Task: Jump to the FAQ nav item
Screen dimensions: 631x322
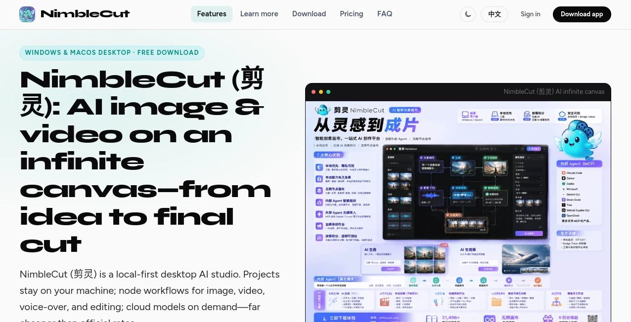Action: (x=385, y=14)
